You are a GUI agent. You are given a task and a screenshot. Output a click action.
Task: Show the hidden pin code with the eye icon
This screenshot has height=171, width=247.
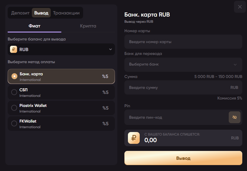pyautogui.click(x=235, y=117)
